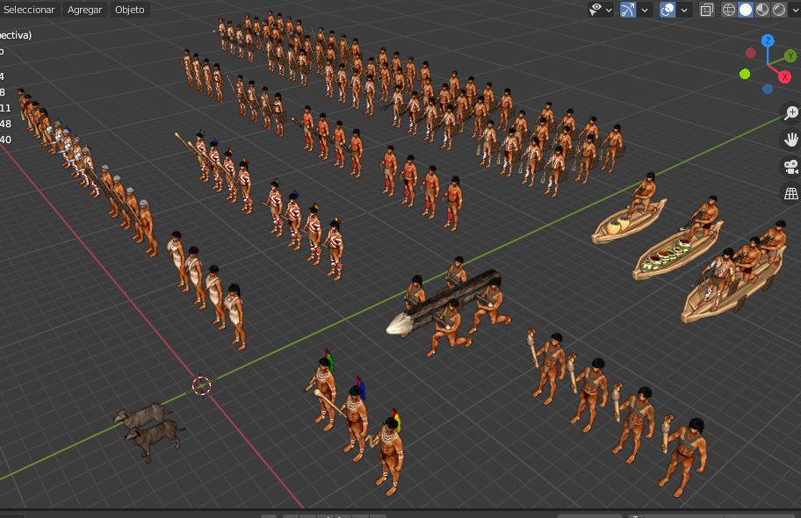Viewport: 801px width, 518px height.
Task: Click the "48" statistics value
Action: 5,124
